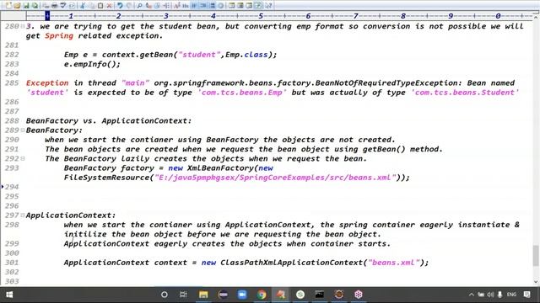Click the word "Exception" on line 285
The width and height of the screenshot is (540, 303).
(47, 83)
